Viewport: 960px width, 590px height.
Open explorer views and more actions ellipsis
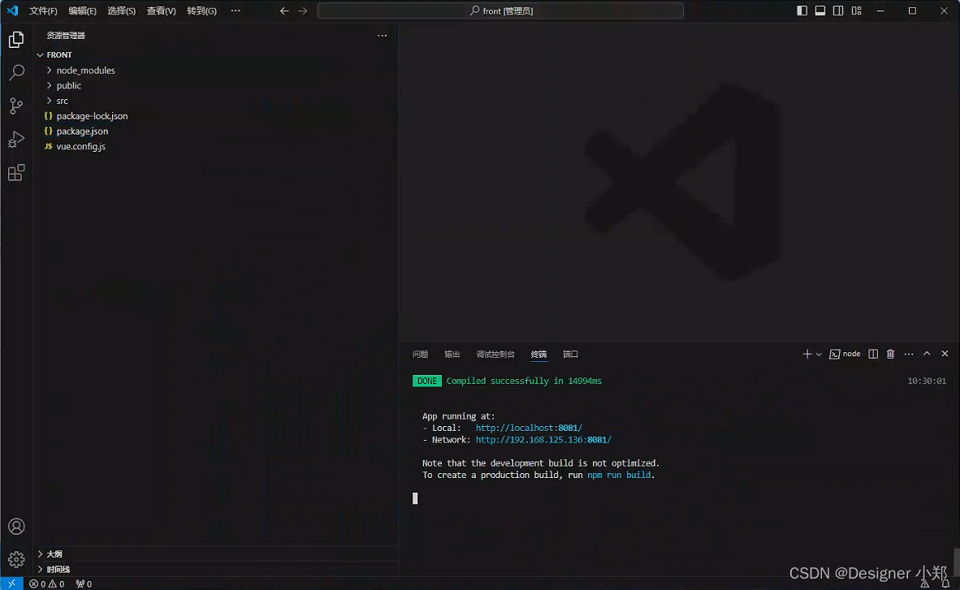[x=382, y=36]
